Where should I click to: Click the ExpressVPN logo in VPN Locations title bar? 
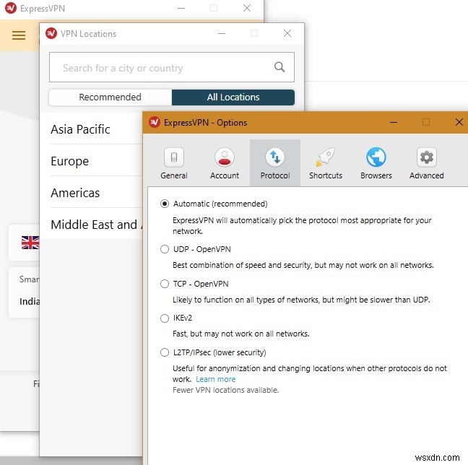[51, 33]
